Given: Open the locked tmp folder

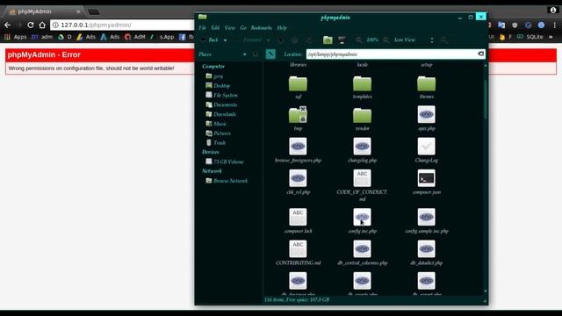Looking at the screenshot, I should tap(298, 115).
